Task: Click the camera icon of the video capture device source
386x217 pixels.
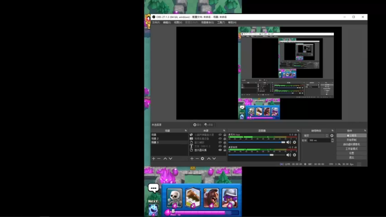Action: pos(191,138)
